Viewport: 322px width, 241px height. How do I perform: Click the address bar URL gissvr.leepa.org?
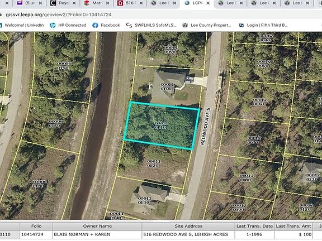coord(59,15)
